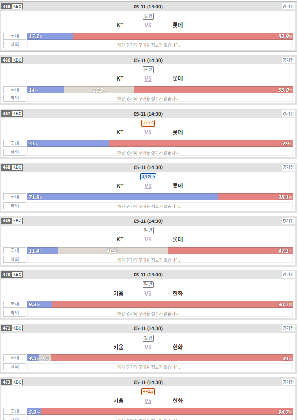Click the 국내 label in match 470

pos(15,304)
